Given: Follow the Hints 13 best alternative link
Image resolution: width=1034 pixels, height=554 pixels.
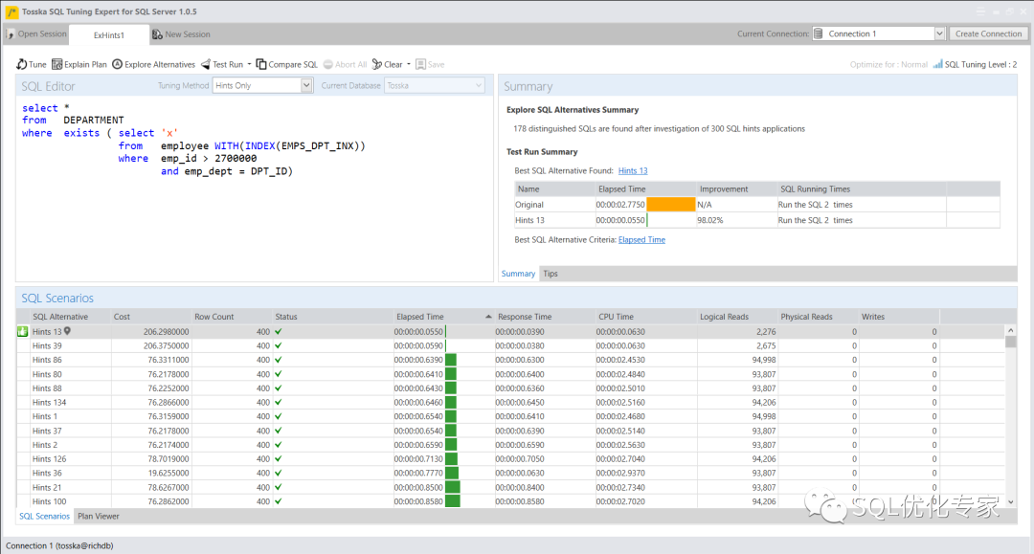Looking at the screenshot, I should click(x=633, y=170).
